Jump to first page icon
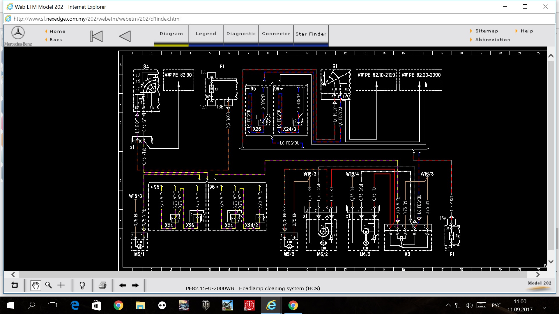559x314 pixels. (x=96, y=36)
